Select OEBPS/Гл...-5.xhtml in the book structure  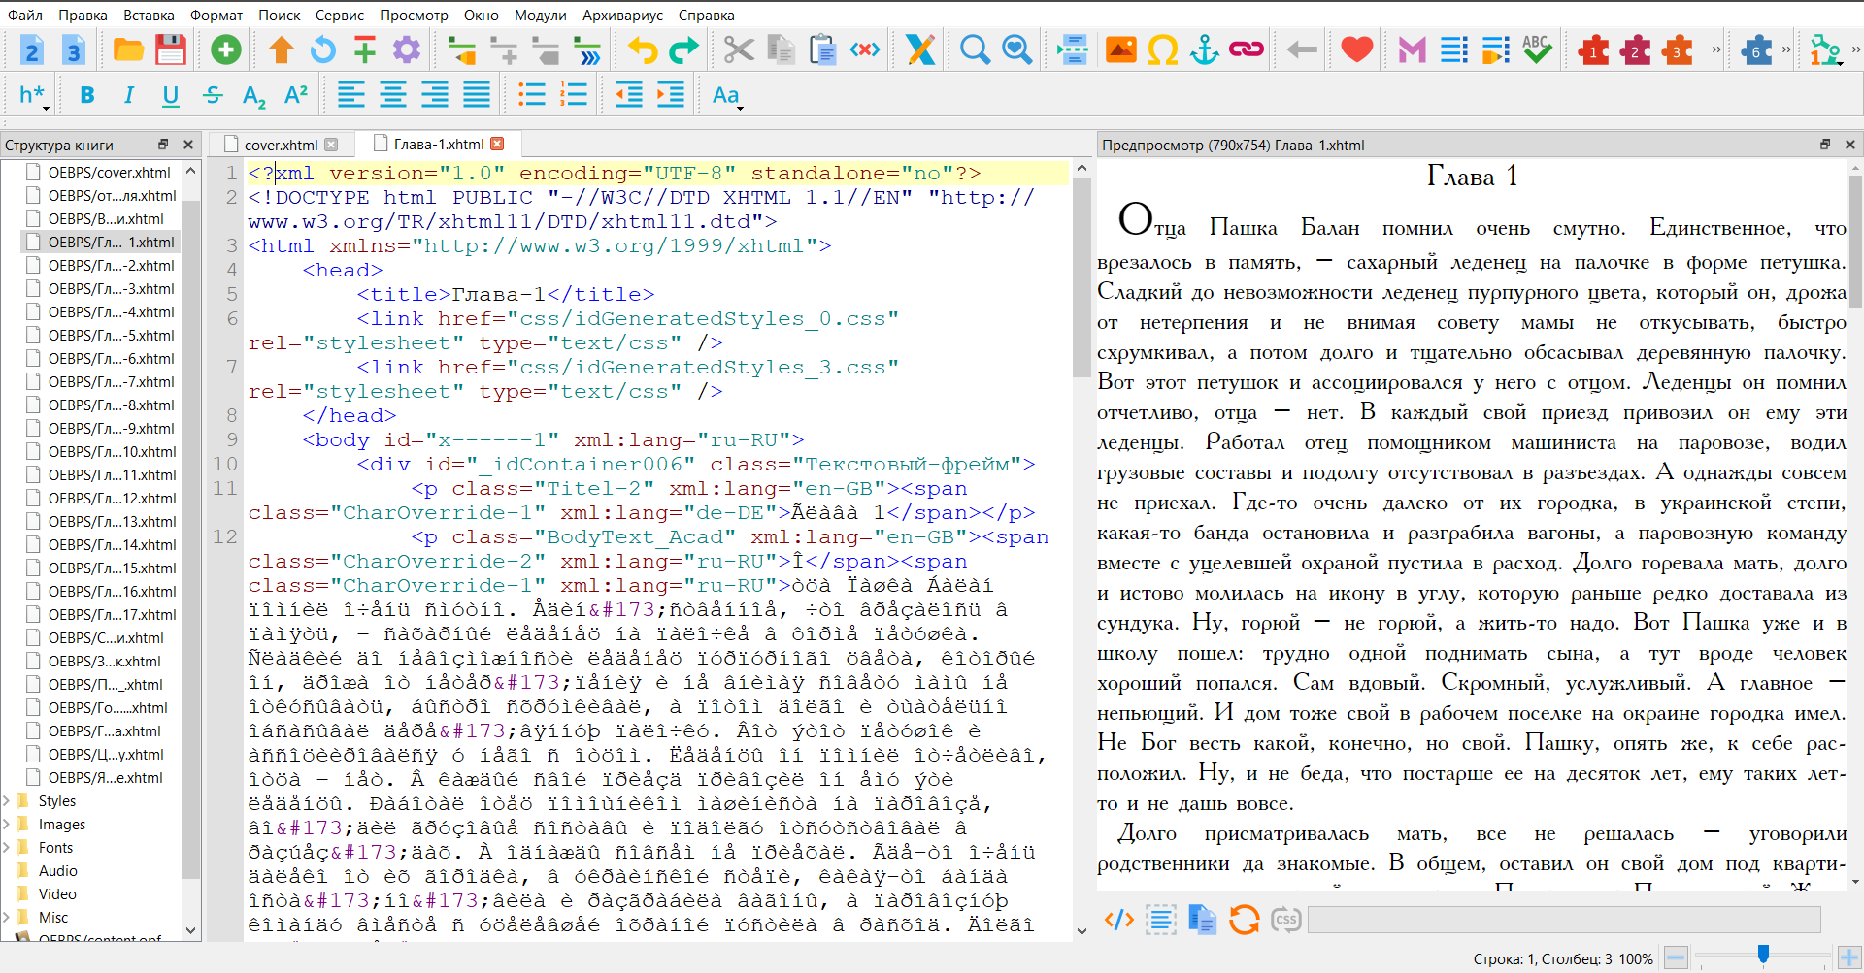(111, 336)
